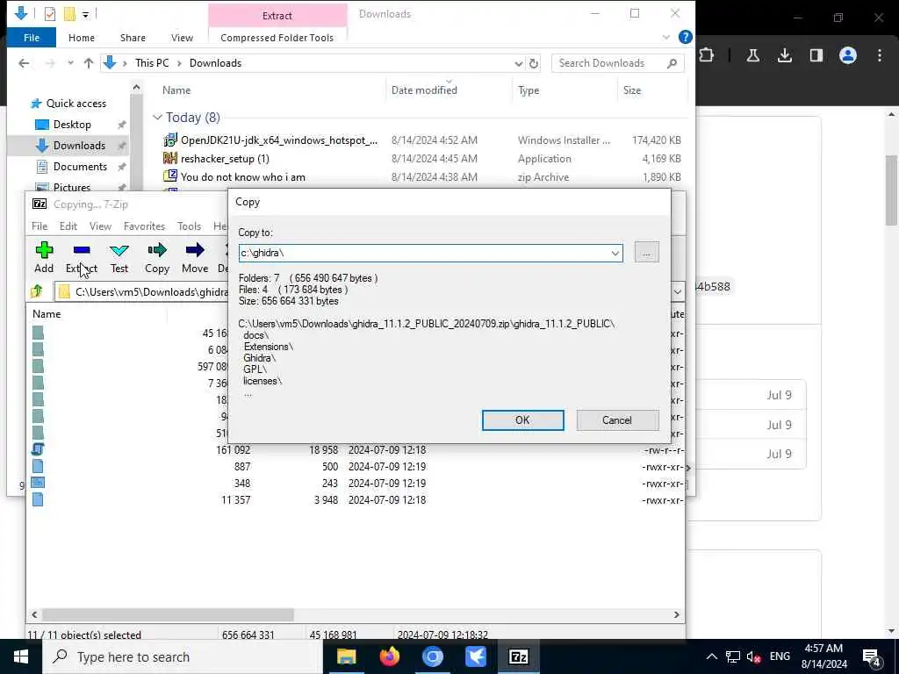
Task: Expand the Copy to path dropdown
Action: (x=615, y=253)
